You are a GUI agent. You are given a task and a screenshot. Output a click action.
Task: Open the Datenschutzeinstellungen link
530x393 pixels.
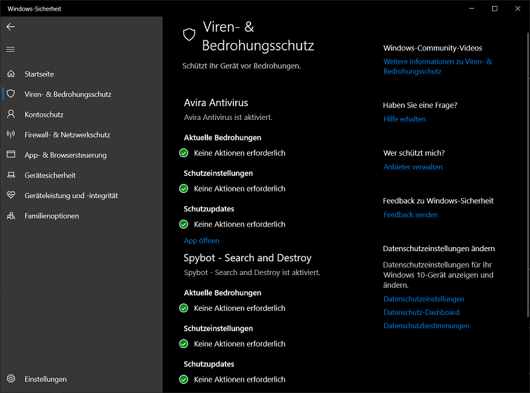(423, 299)
